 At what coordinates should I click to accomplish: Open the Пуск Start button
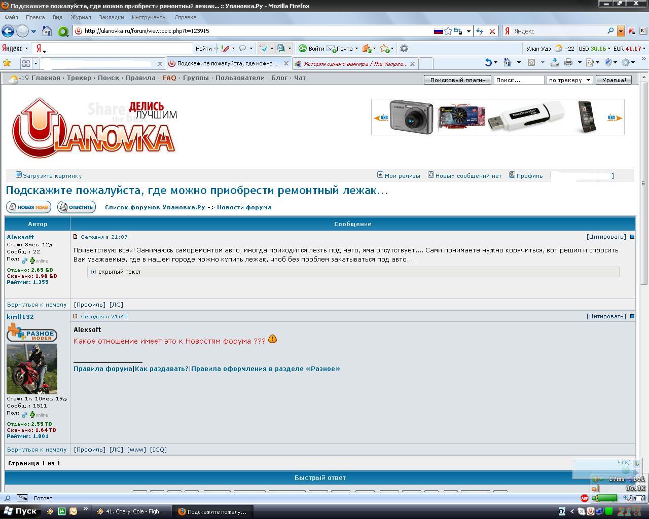tap(21, 511)
